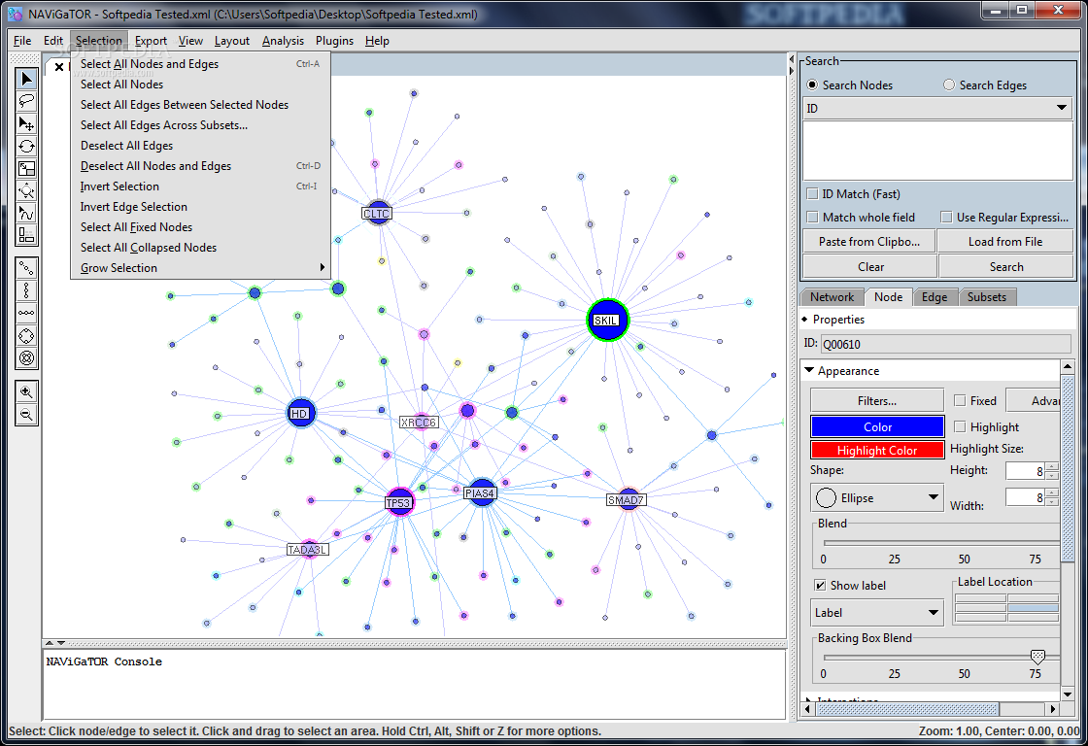Click the align nodes tool

click(x=26, y=234)
